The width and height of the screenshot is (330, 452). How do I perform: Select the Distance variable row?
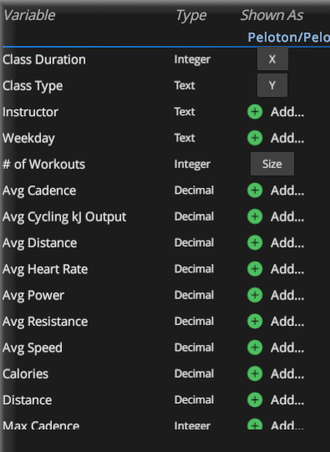[x=154, y=400]
